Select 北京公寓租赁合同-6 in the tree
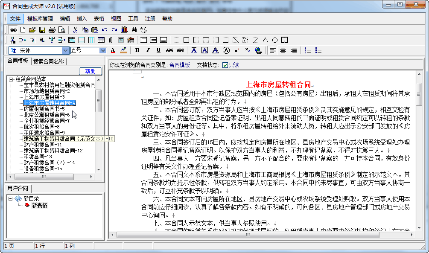429x253 pixels. point(47,115)
